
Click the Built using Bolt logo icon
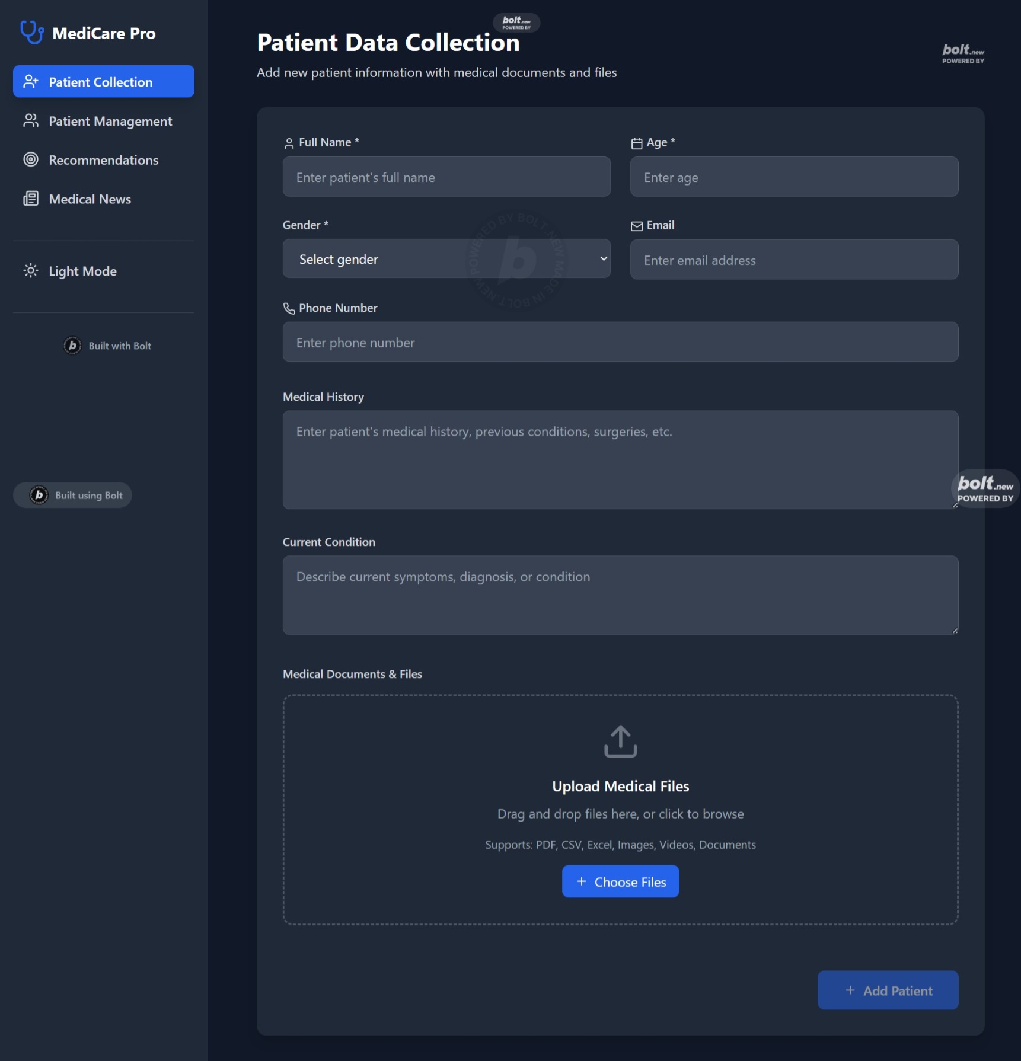point(39,495)
